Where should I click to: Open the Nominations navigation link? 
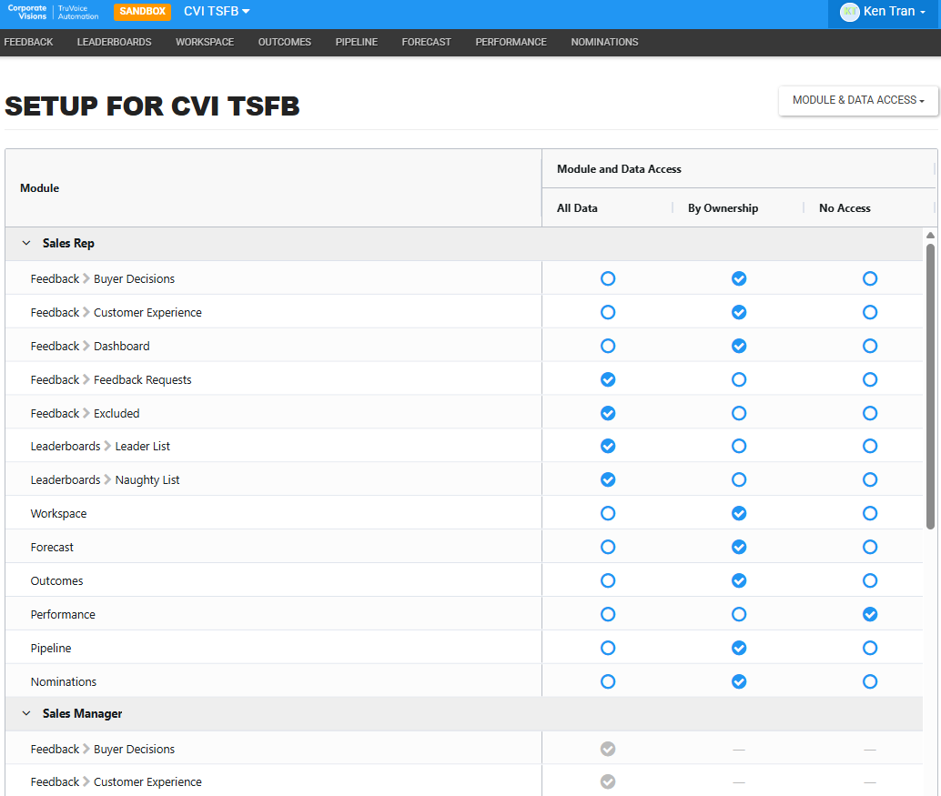(604, 42)
